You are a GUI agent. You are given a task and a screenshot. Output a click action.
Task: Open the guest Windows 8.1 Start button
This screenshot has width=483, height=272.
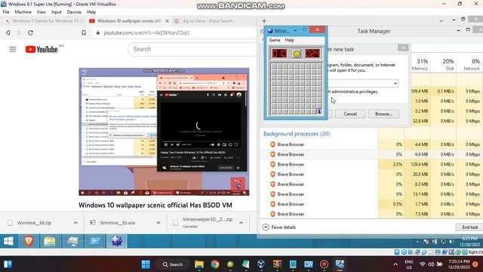(8, 241)
